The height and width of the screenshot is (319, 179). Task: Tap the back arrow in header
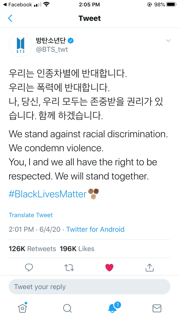pyautogui.click(x=10, y=18)
